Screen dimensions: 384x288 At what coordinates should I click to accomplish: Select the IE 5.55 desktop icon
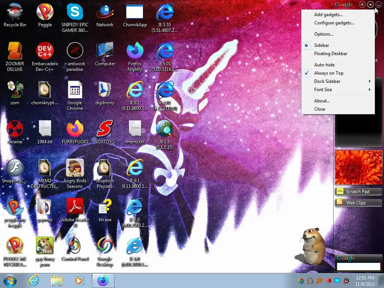(x=165, y=17)
